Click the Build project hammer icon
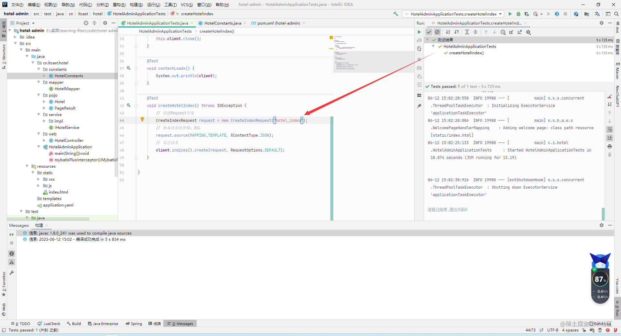This screenshot has height=336, width=621. (396, 14)
